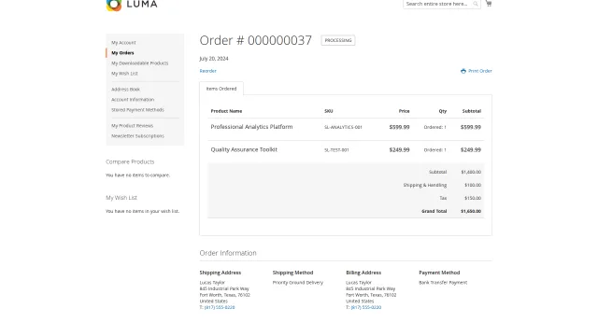Go to Address Book
This screenshot has height=336, width=598.
125,90
